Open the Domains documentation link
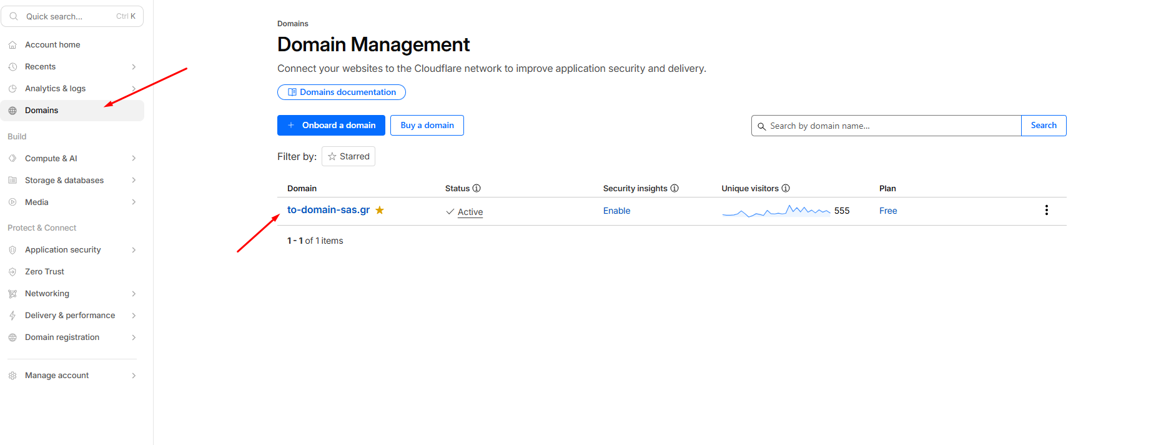Screen dimensions: 1156x445 pyautogui.click(x=342, y=92)
